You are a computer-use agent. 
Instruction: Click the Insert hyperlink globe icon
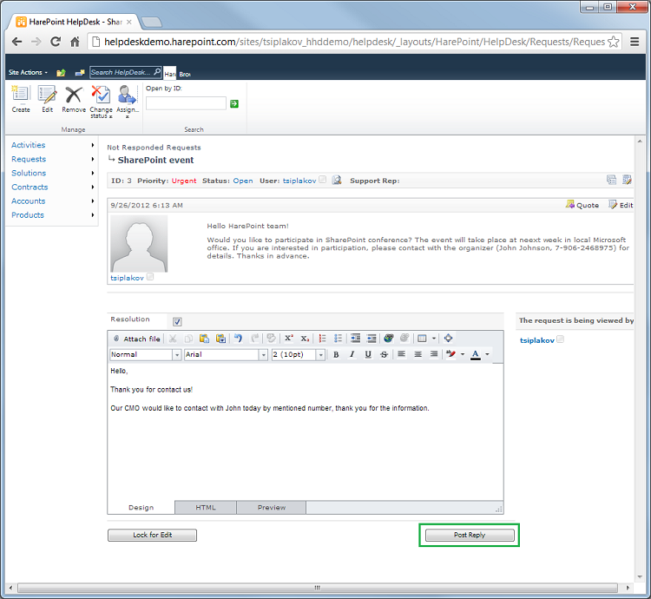[389, 339]
